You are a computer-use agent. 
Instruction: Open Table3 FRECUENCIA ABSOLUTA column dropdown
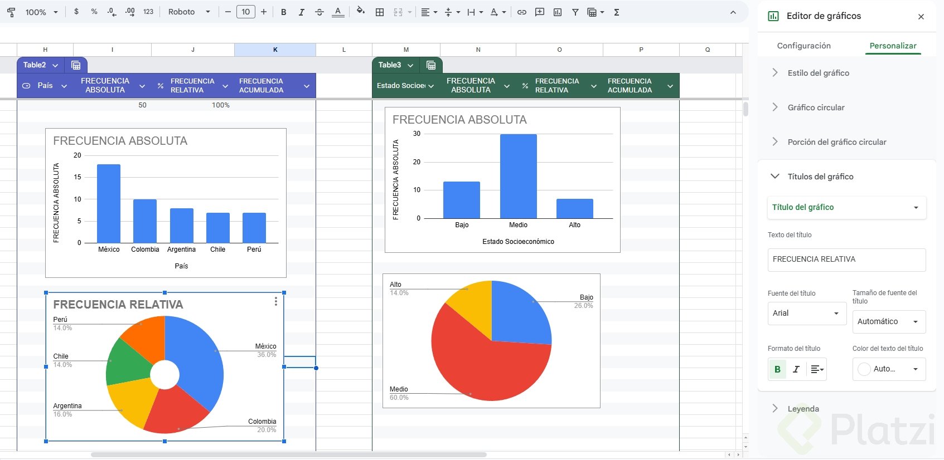pos(507,86)
